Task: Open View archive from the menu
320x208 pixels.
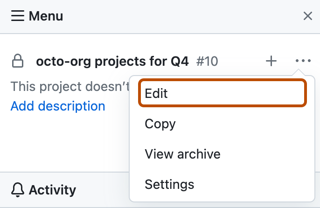Action: 182,154
